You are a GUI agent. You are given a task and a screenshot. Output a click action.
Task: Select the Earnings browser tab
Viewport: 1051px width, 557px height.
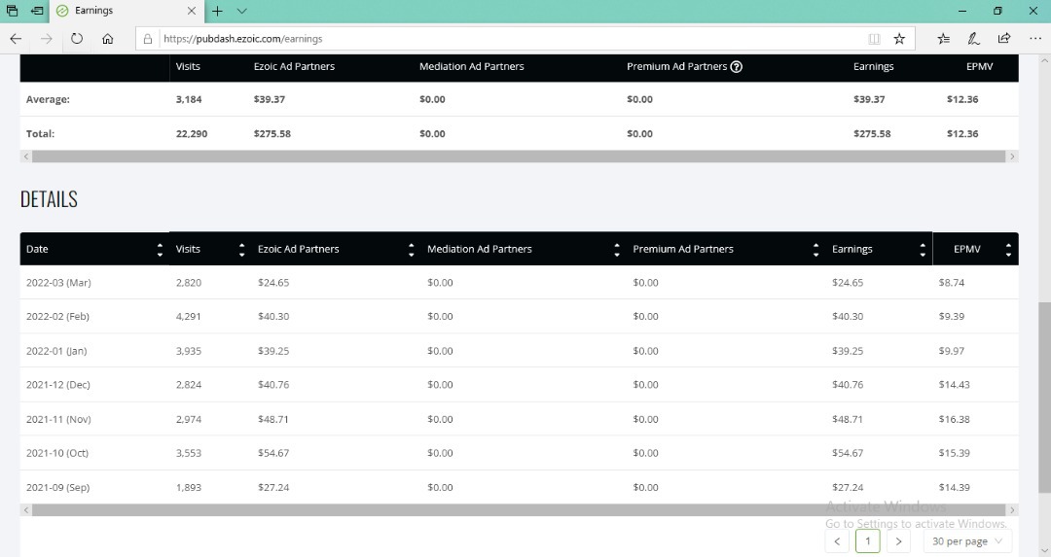[126, 11]
